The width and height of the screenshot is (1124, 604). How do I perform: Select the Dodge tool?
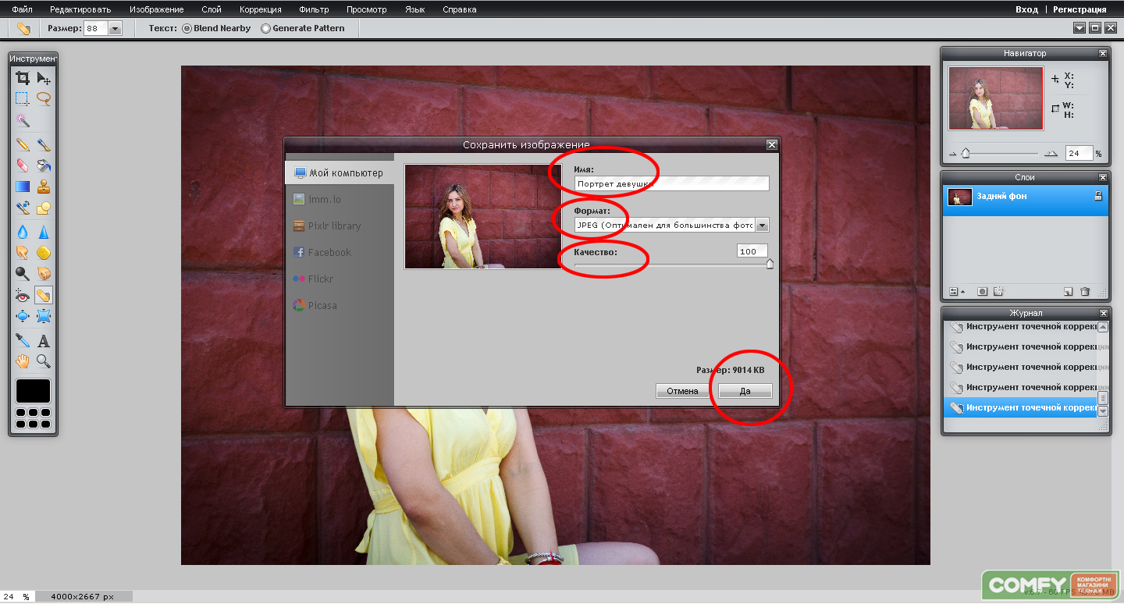tap(23, 274)
